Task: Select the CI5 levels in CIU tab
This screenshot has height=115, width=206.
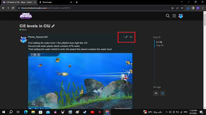Action: pos(19,2)
